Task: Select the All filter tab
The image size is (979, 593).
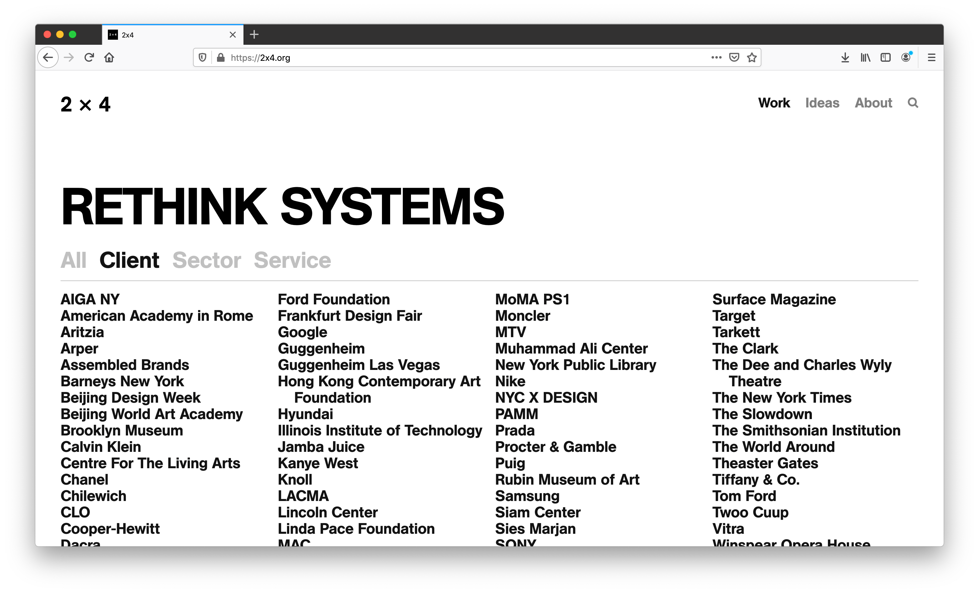Action: (x=73, y=260)
